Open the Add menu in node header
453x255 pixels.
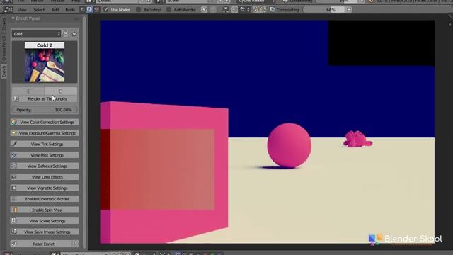(x=55, y=10)
